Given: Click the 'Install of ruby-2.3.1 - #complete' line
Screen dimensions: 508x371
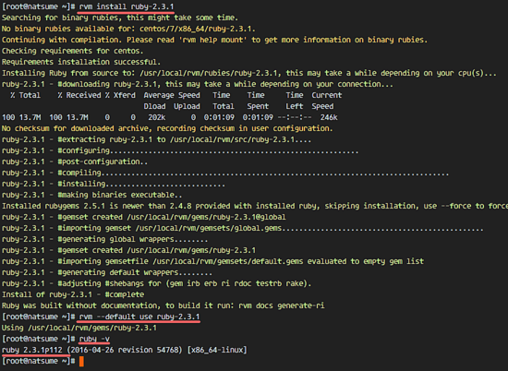Looking at the screenshot, I should [73, 294].
